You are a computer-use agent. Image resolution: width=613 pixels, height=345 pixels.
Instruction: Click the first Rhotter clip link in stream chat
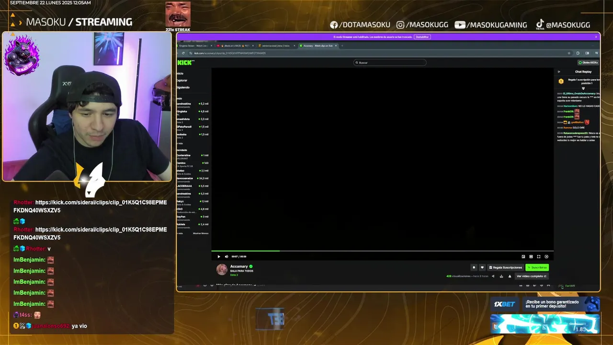coord(90,207)
